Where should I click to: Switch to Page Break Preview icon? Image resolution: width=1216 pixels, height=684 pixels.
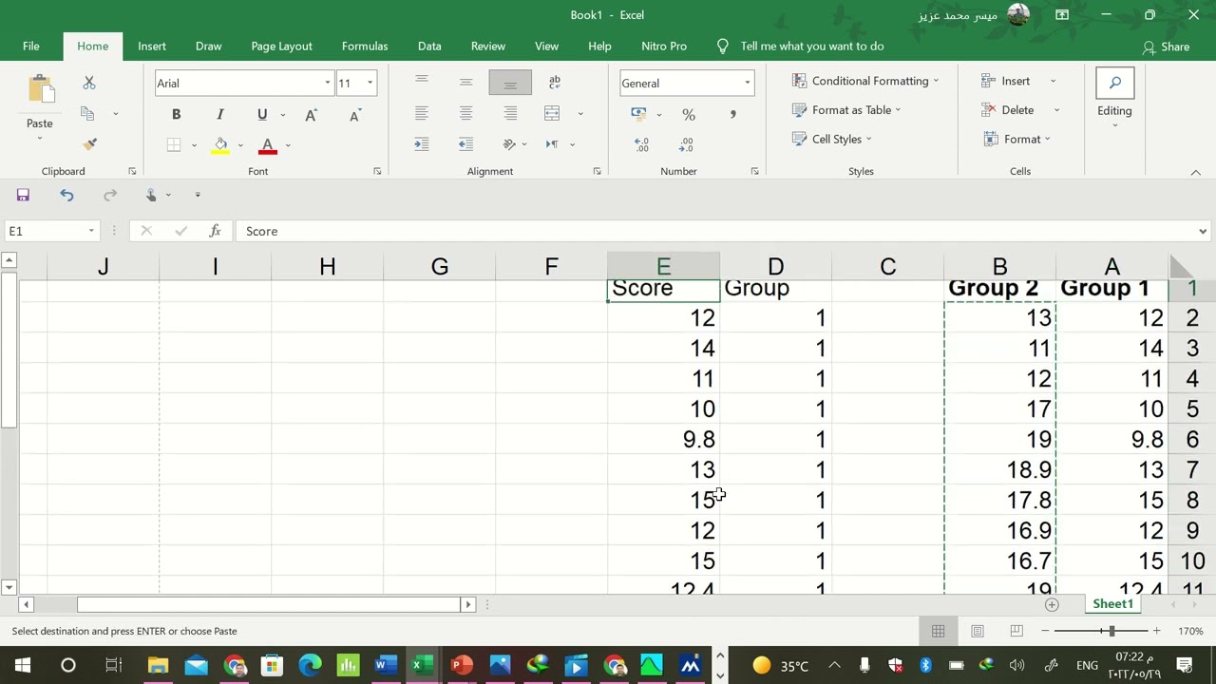click(1016, 631)
